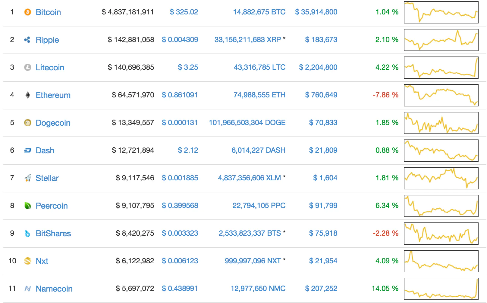This screenshot has height=303, width=487.
Task: Open supply link 33,156,211,683 XRP
Action: [248, 40]
